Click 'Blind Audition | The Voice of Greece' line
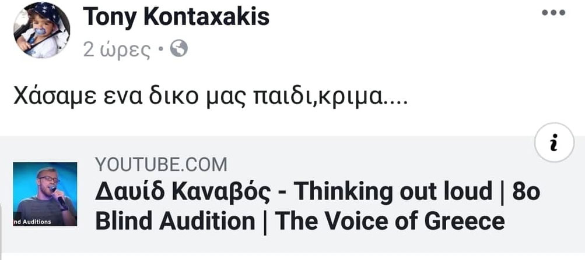The height and width of the screenshot is (260, 585). pos(299,221)
